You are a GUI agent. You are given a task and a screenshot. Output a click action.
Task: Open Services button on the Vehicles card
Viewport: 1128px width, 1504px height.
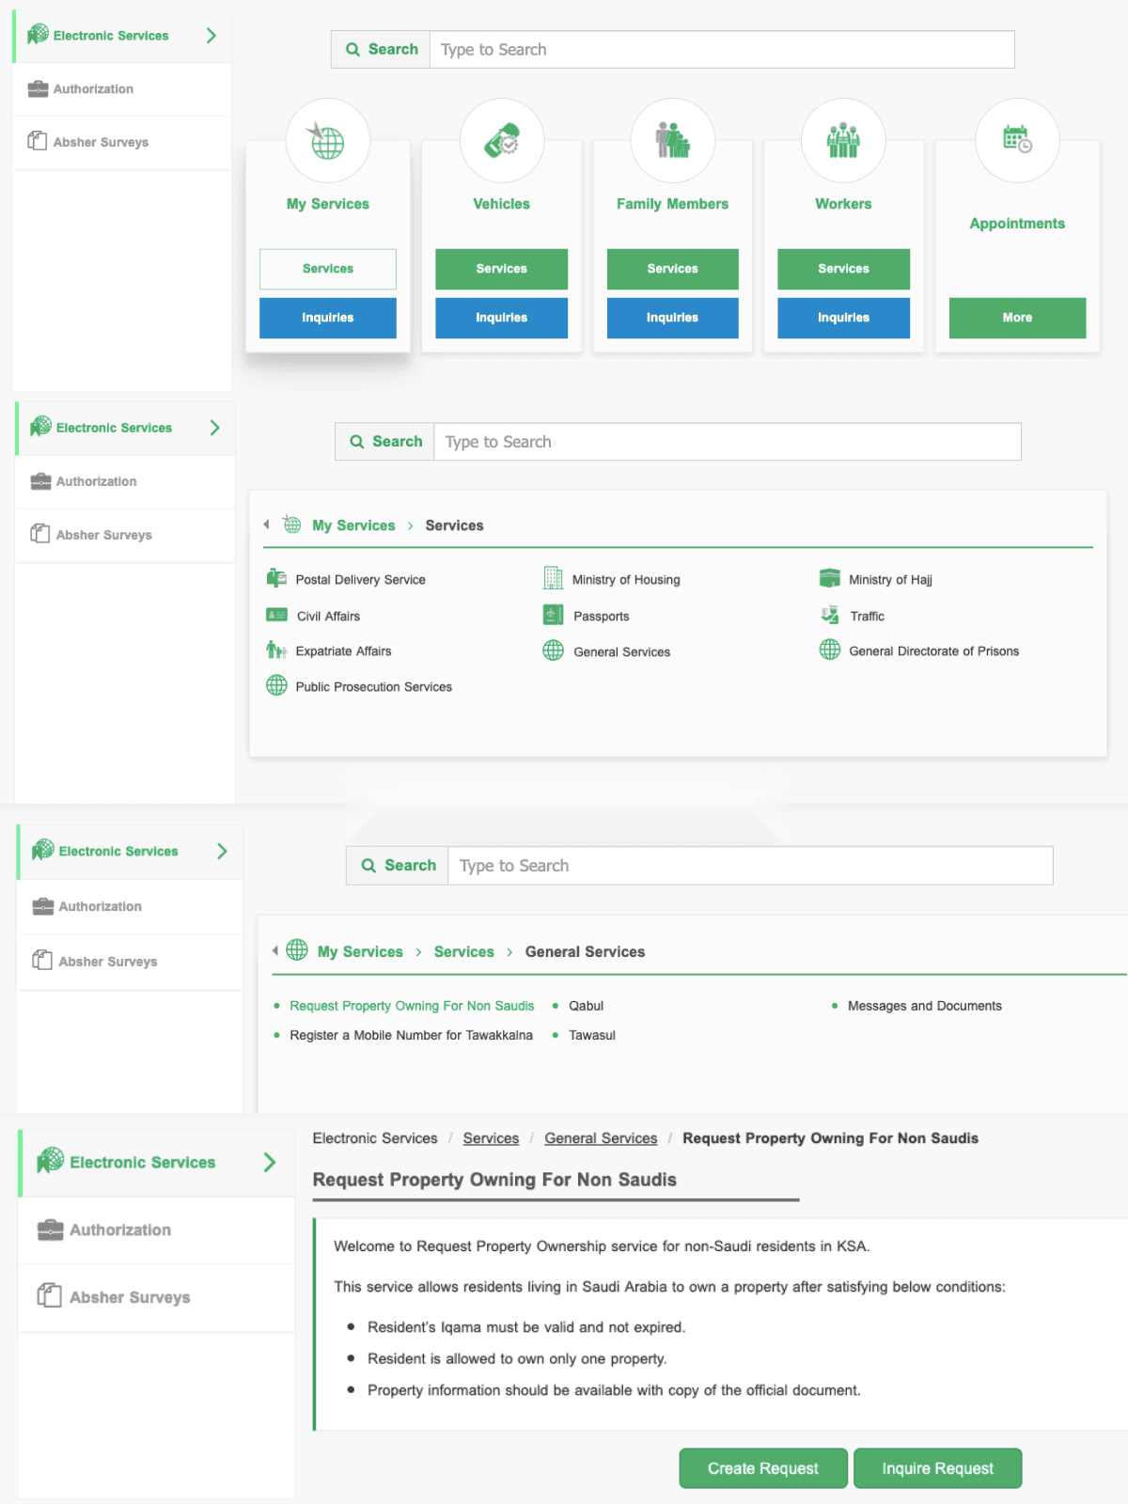pos(502,269)
